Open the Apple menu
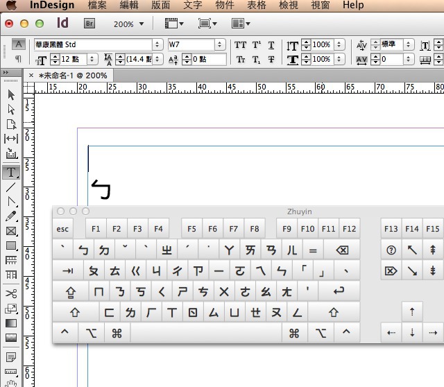This screenshot has height=387, width=444. (x=11, y=5)
